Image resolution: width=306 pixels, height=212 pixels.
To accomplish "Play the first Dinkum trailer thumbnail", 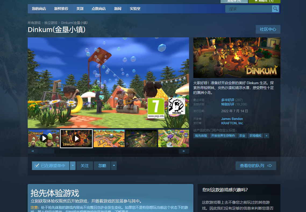I will click(44, 138).
